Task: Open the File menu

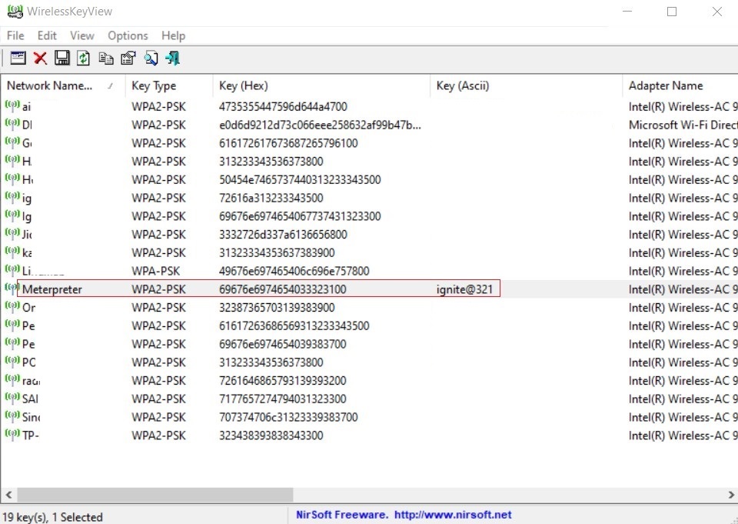Action: click(15, 36)
